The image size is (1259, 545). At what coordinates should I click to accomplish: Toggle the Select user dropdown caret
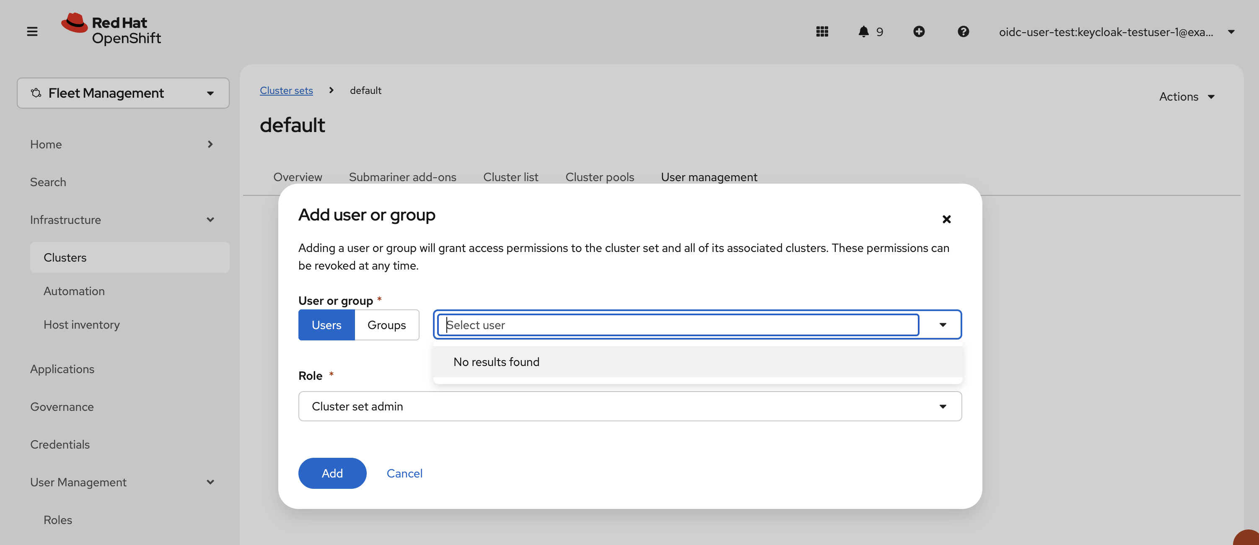point(942,325)
